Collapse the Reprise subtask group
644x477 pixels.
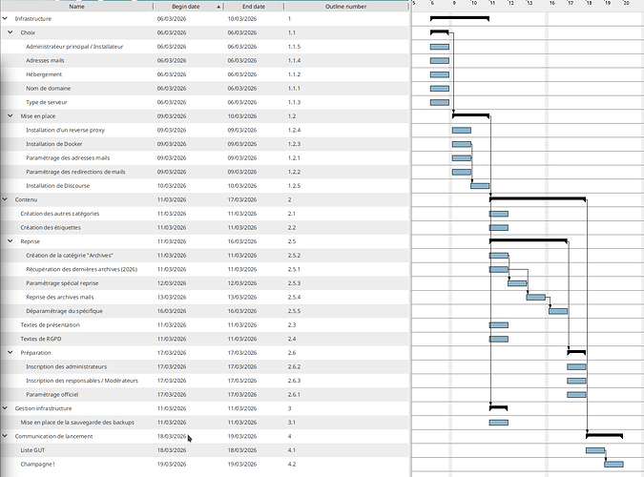(11, 241)
